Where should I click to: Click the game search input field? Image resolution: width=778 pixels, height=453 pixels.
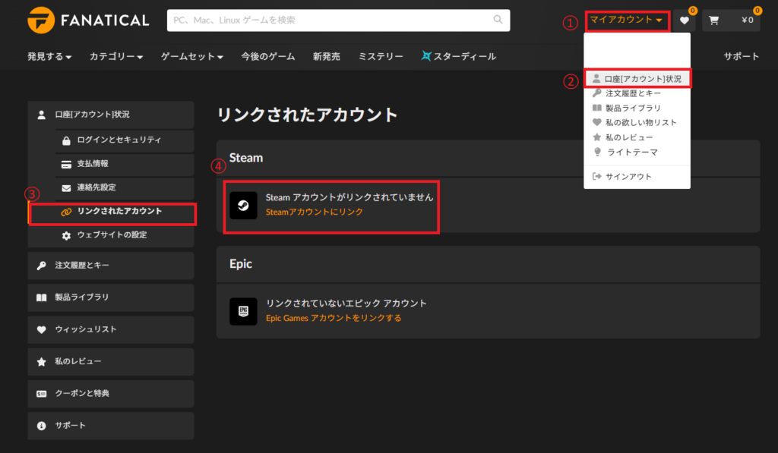[338, 20]
